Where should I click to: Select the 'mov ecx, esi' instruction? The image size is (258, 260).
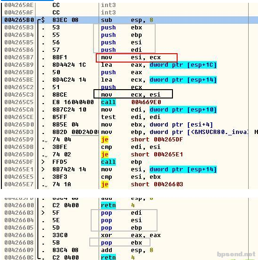pyautogui.click(x=131, y=95)
